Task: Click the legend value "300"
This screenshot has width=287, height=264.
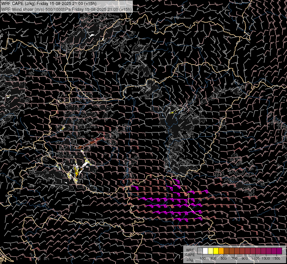Action: (213, 258)
